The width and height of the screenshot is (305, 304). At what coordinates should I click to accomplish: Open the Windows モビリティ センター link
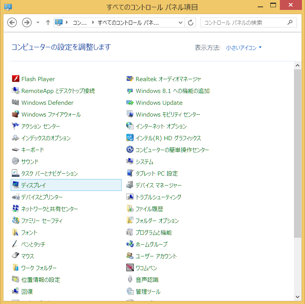(168, 114)
